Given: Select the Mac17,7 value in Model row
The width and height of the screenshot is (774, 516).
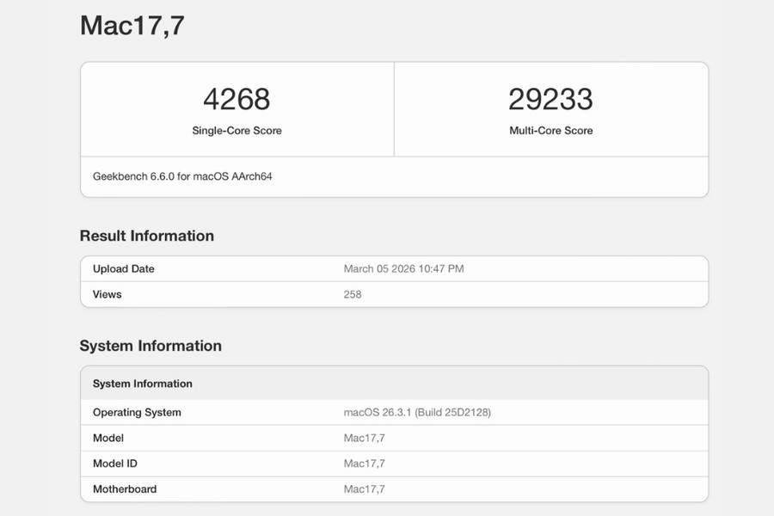Looking at the screenshot, I should point(365,439).
